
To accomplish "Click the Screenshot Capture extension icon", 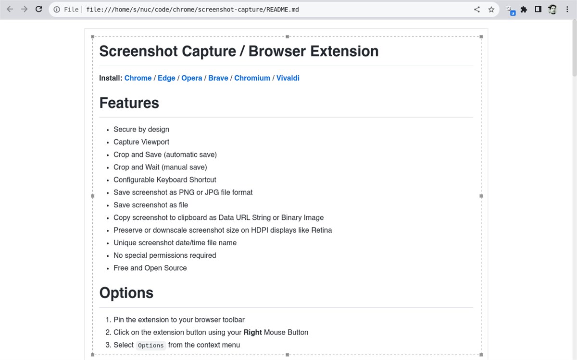I will (x=510, y=9).
